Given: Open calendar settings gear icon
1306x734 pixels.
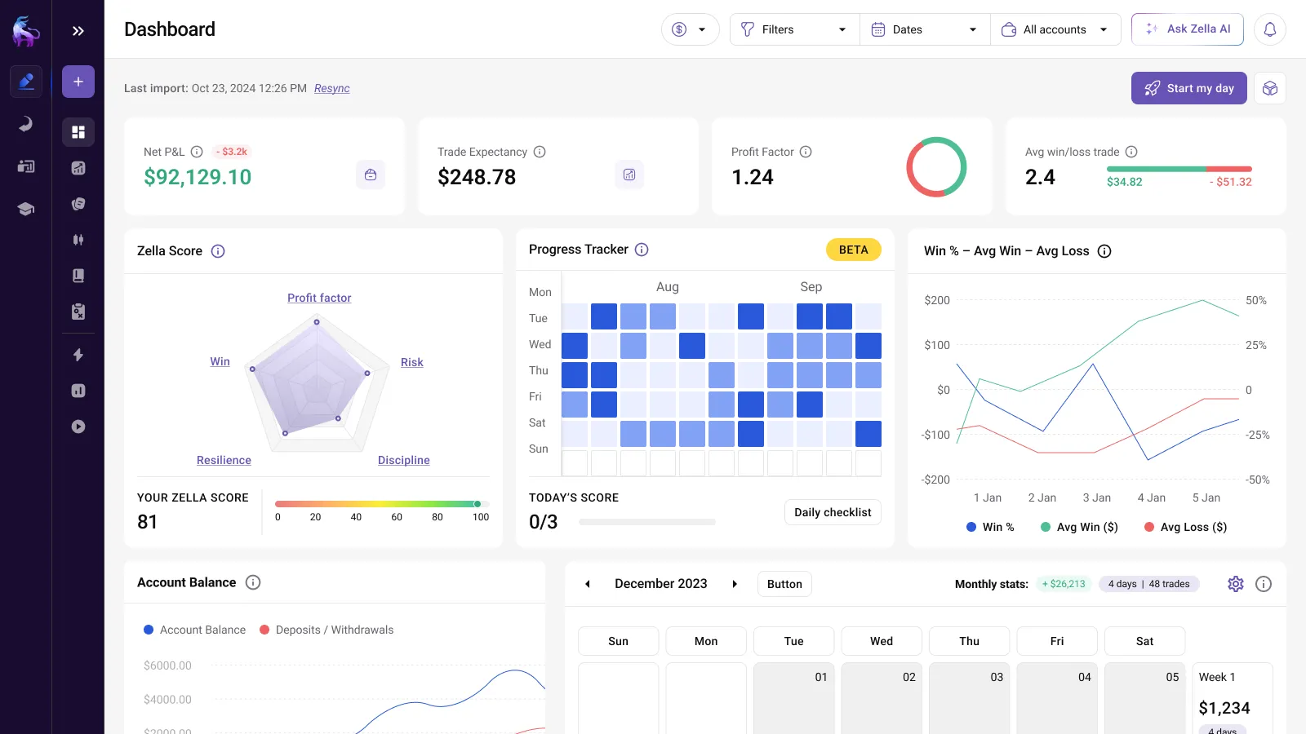Looking at the screenshot, I should [1235, 584].
